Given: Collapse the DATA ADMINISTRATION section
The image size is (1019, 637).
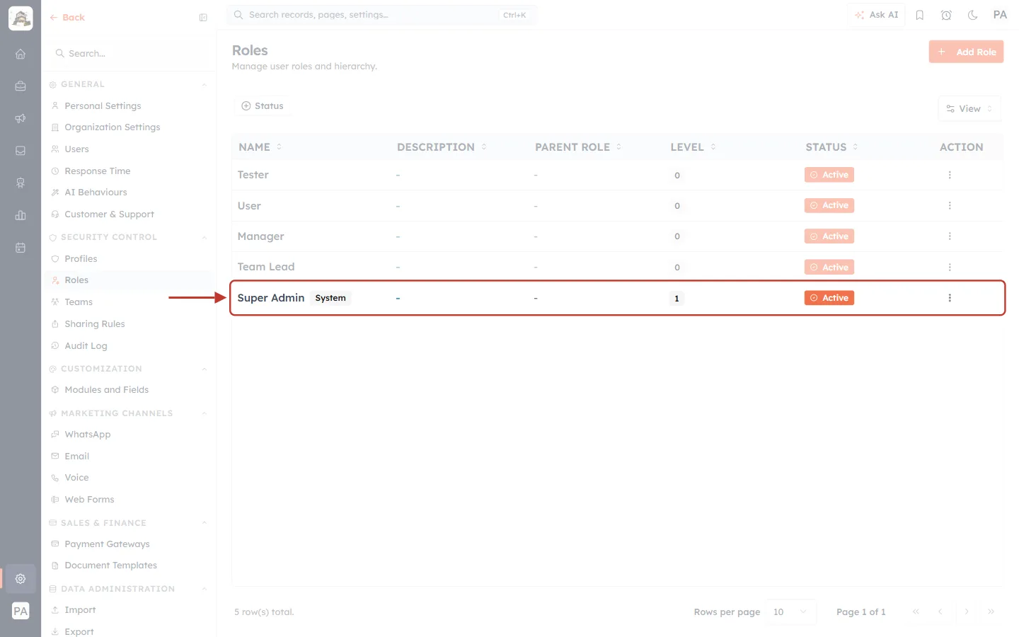Looking at the screenshot, I should coord(204,590).
